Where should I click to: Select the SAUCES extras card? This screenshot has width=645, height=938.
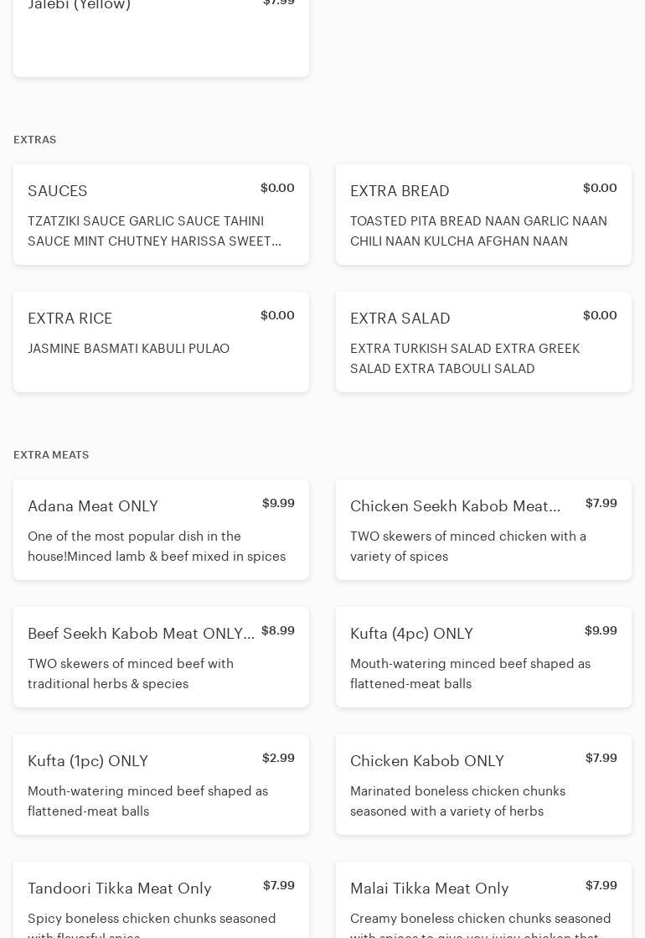(161, 215)
